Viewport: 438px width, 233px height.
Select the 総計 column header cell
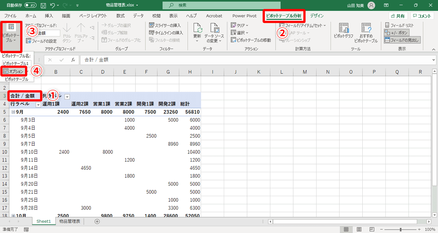pyautogui.click(x=190, y=104)
